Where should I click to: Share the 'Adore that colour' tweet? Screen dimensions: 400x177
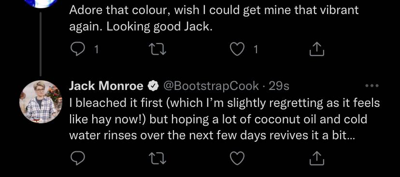click(316, 49)
